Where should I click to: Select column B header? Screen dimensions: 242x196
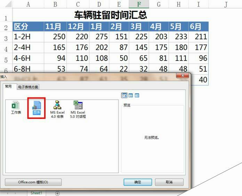click(55, 4)
